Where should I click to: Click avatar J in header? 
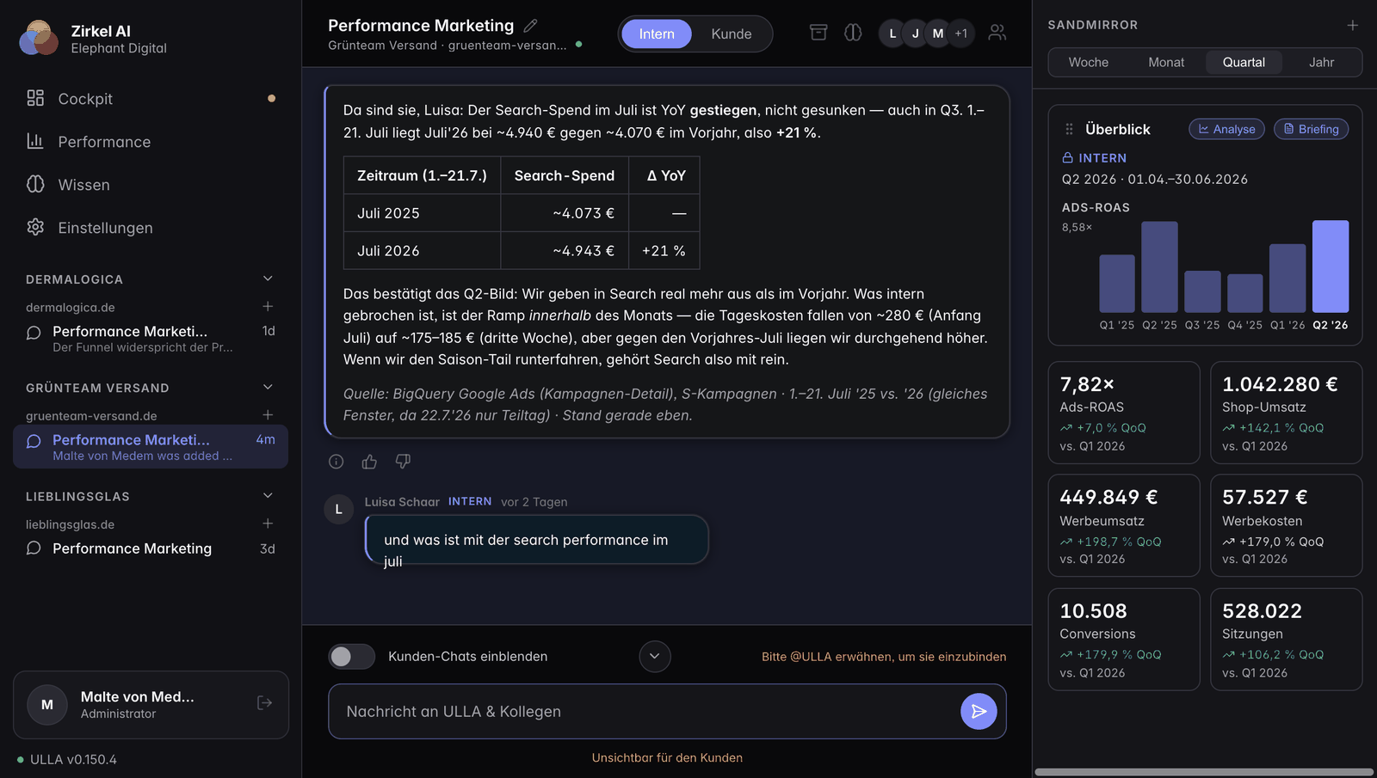(915, 34)
